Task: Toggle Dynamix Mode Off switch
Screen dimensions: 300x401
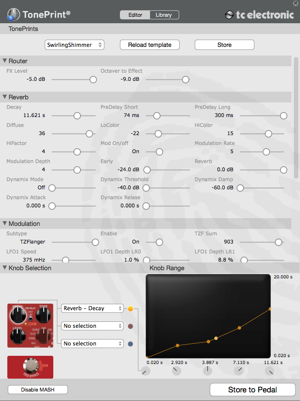Action: click(52, 188)
